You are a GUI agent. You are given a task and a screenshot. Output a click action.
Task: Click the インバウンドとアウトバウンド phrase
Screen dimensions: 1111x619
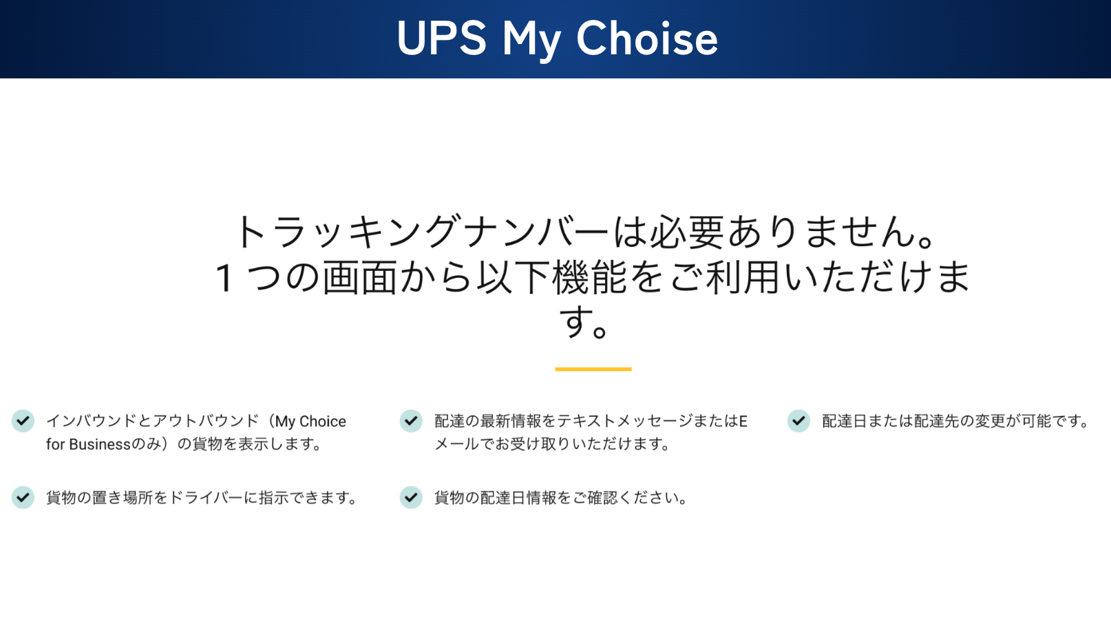coord(153,421)
